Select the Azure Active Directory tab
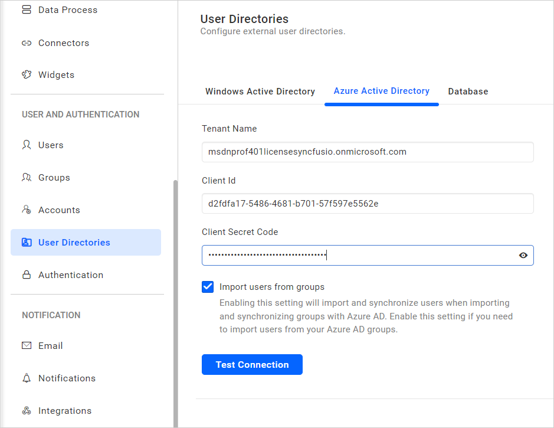 pos(381,91)
